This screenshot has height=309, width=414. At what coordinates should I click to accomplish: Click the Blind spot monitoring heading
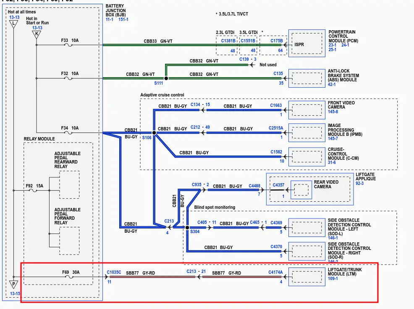215,207
